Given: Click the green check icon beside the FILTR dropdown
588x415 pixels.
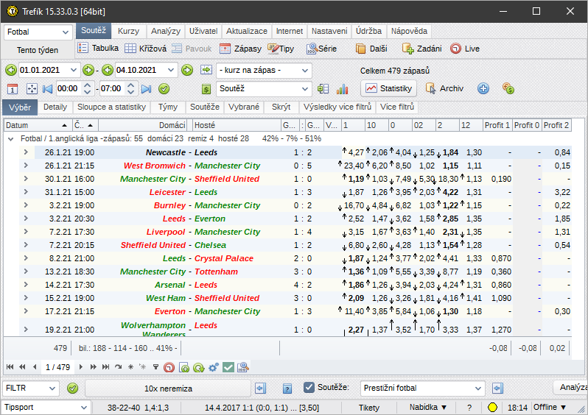Looking at the screenshot, I should click(72, 388).
